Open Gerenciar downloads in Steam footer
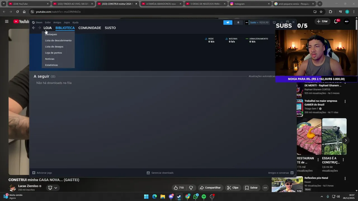Image resolution: width=358 pixels, height=201 pixels. [x=160, y=173]
